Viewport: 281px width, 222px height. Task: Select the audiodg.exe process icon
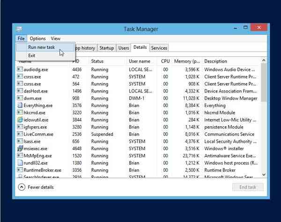[20, 69]
